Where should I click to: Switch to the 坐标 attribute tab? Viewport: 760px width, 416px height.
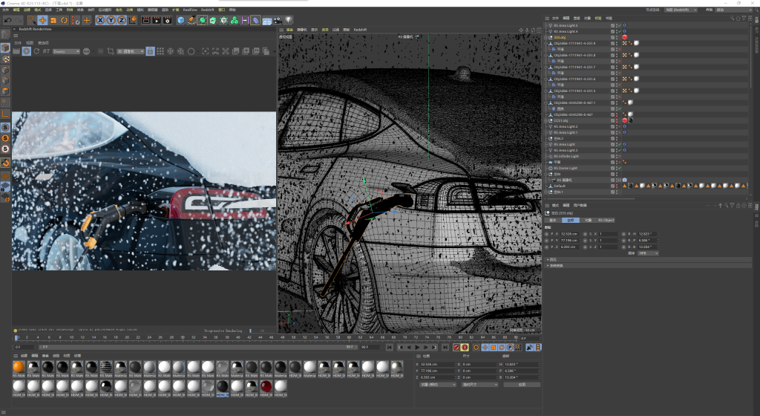coord(570,220)
